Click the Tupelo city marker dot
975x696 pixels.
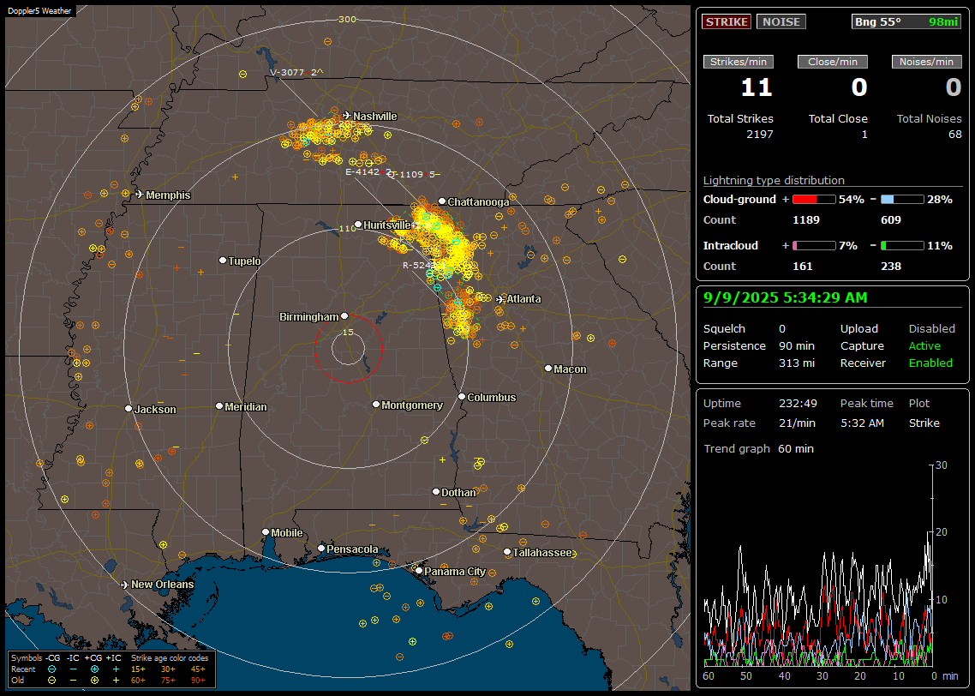click(223, 261)
